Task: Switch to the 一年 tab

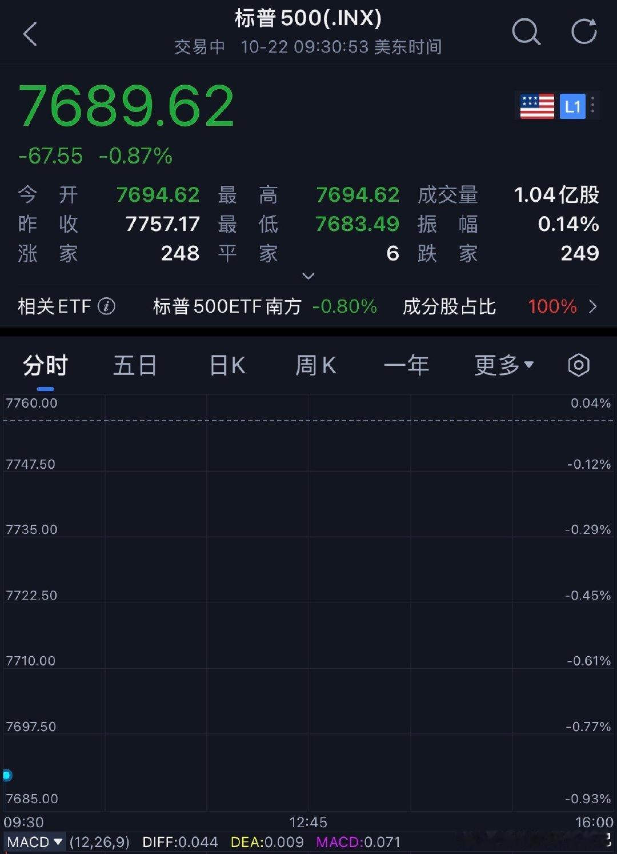Action: click(406, 365)
